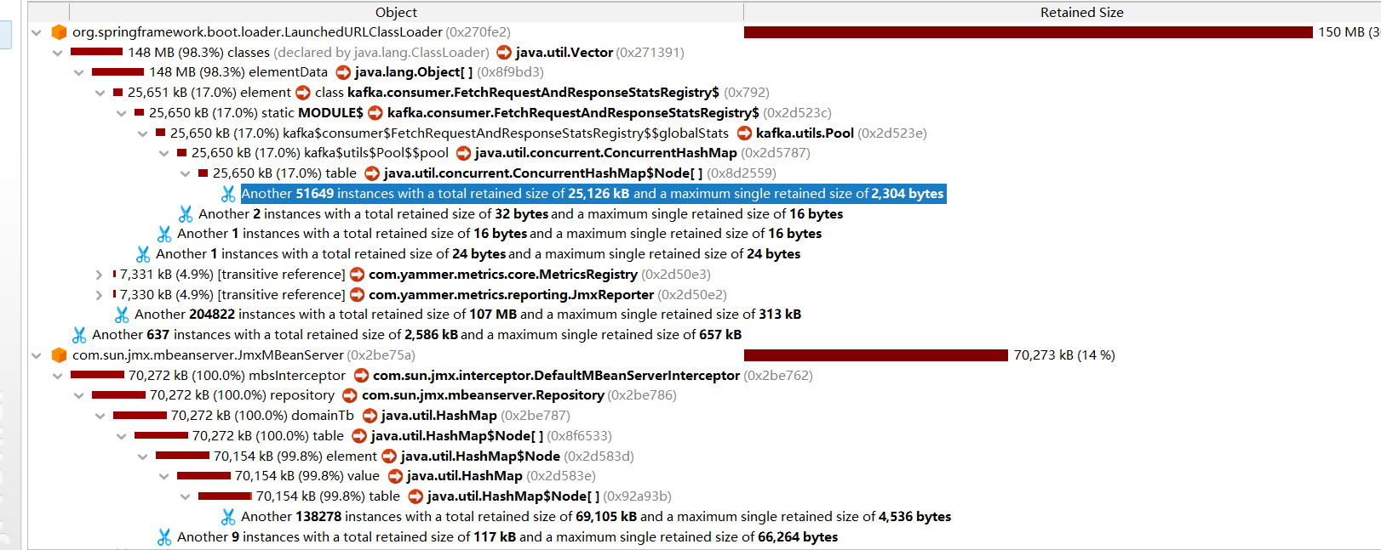
Task: Collapse the JmxMBeanServer root node
Action: tap(36, 355)
